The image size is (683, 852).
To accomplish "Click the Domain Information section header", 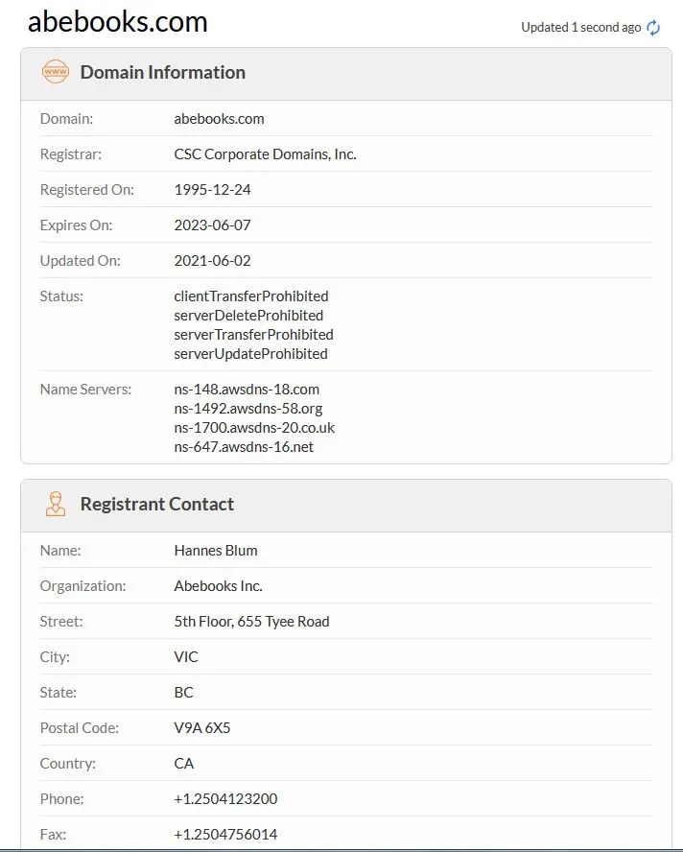I will 162,72.
